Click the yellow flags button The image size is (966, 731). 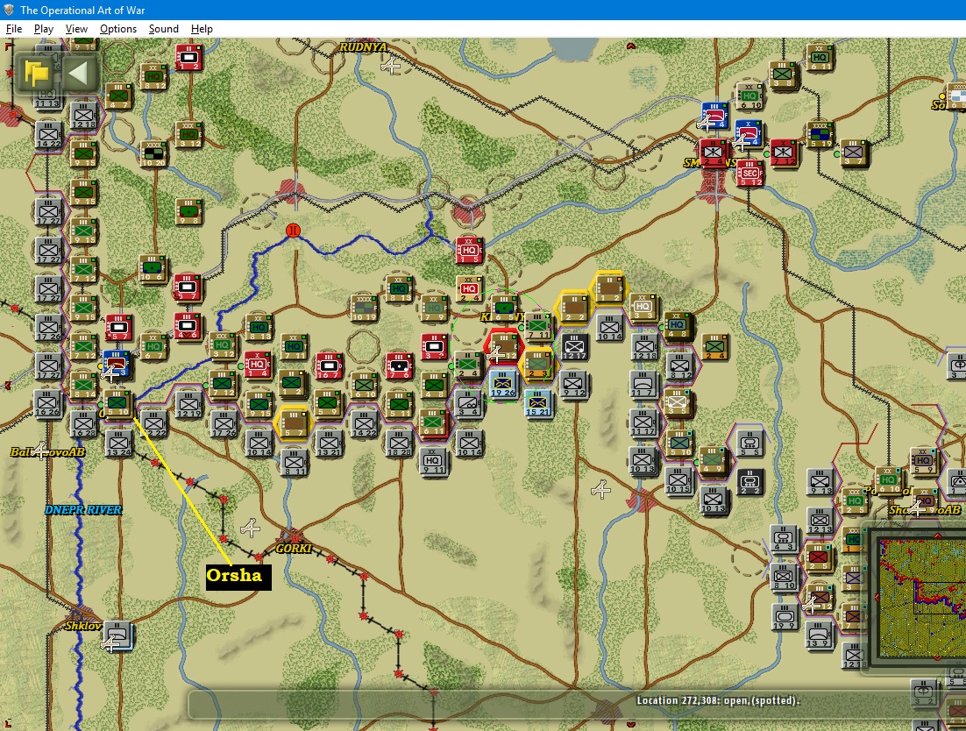coord(36,74)
